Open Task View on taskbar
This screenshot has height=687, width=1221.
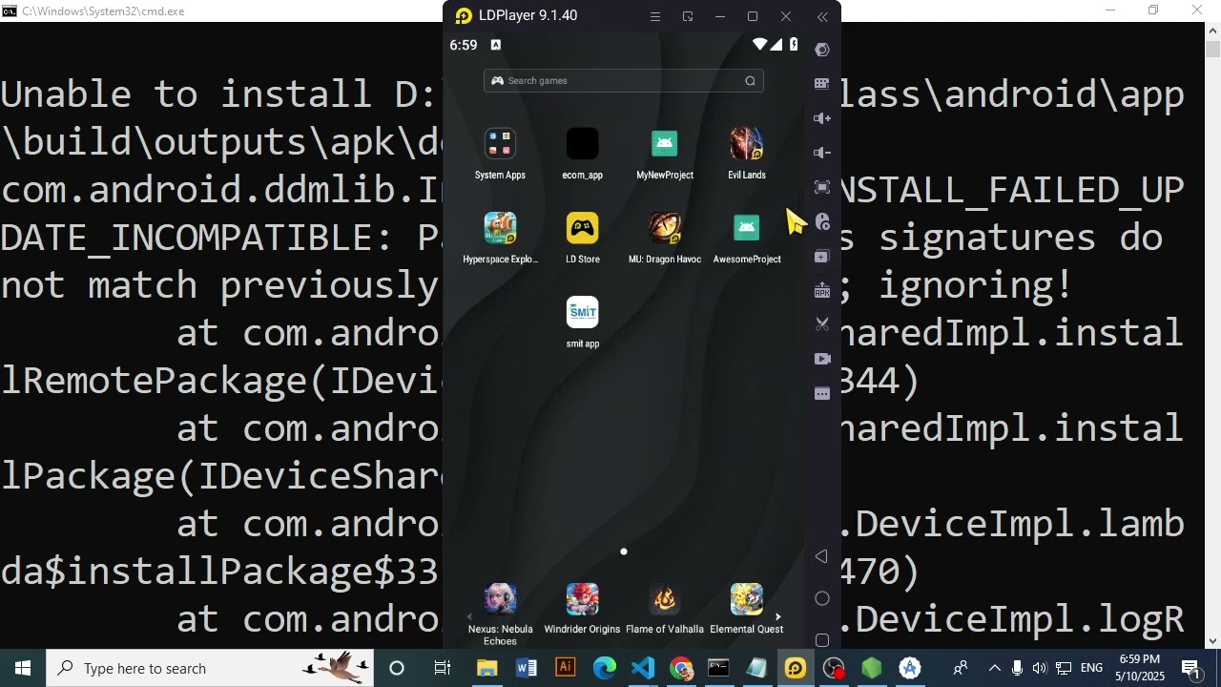[x=443, y=668]
